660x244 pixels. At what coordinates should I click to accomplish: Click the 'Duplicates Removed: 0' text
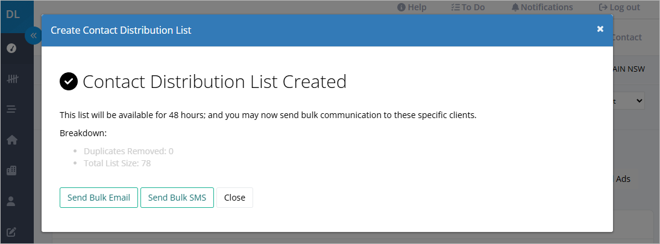coord(128,151)
